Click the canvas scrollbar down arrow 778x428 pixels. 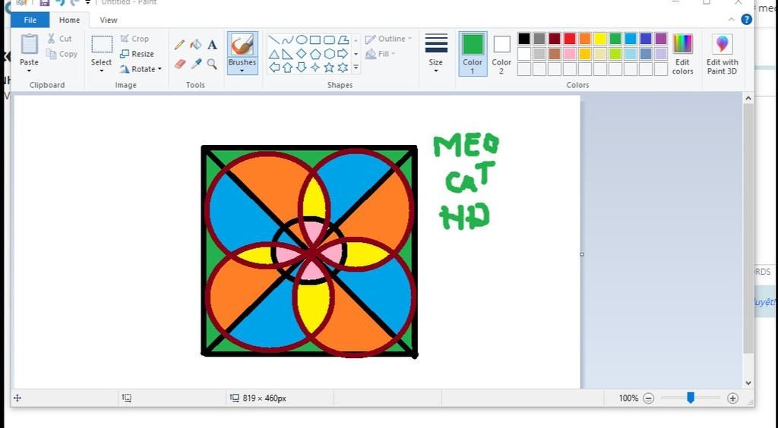point(748,382)
